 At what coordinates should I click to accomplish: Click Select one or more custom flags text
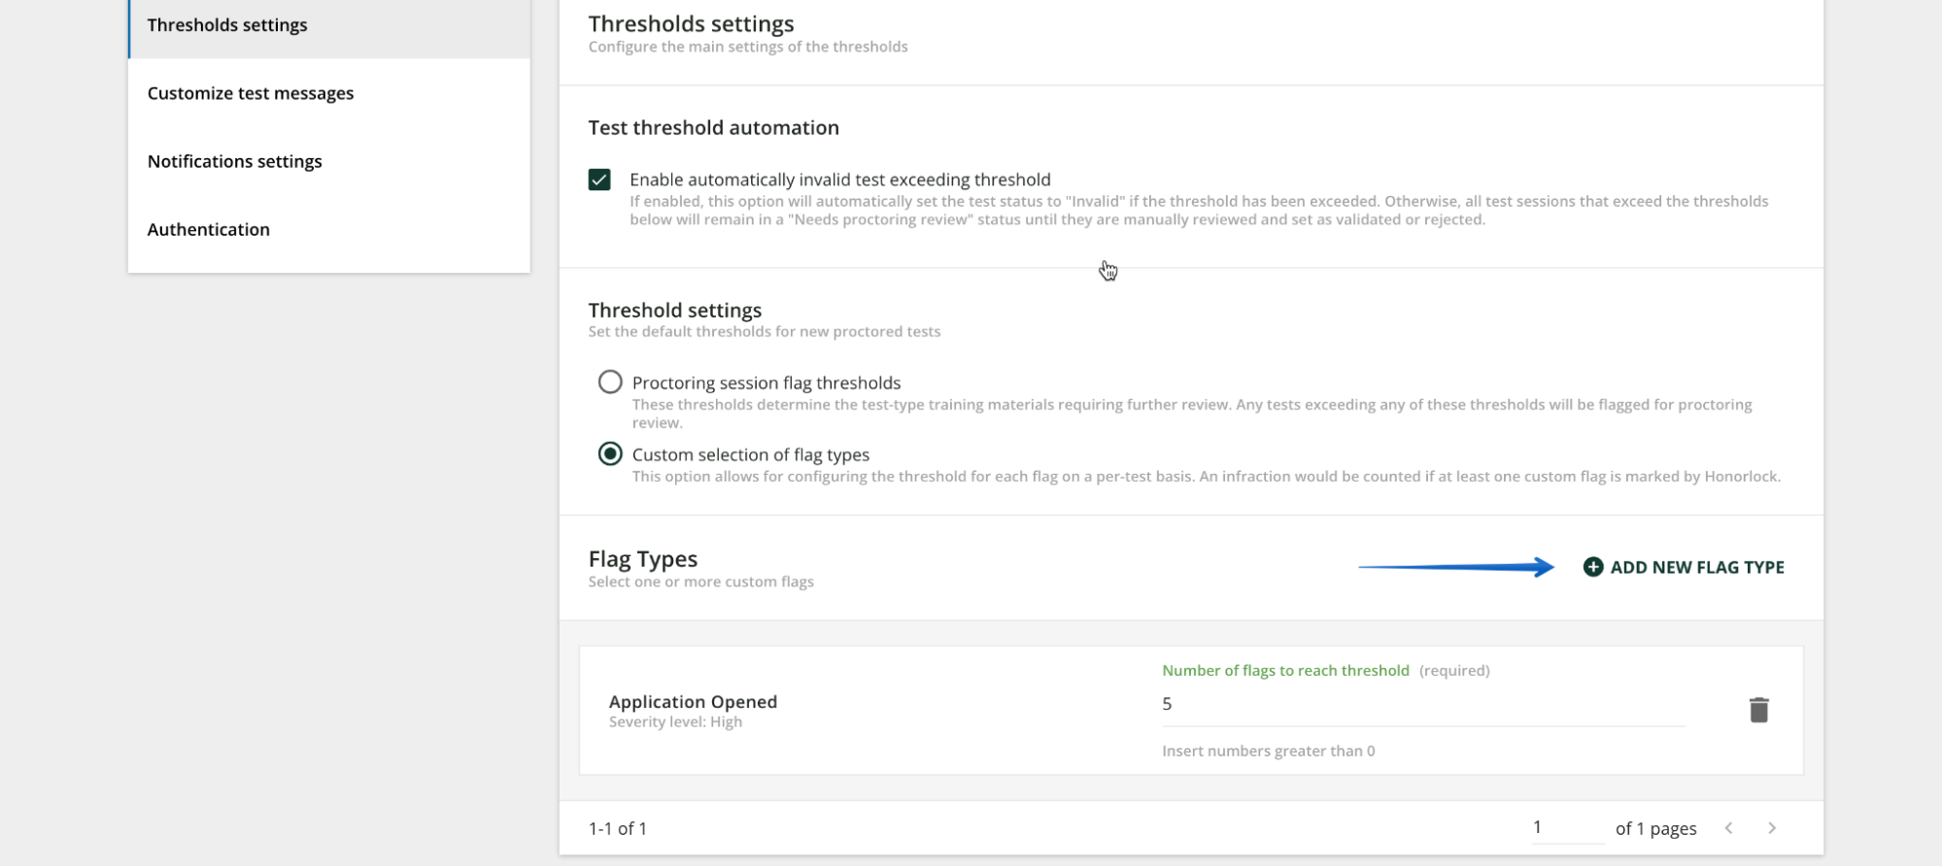[700, 582]
